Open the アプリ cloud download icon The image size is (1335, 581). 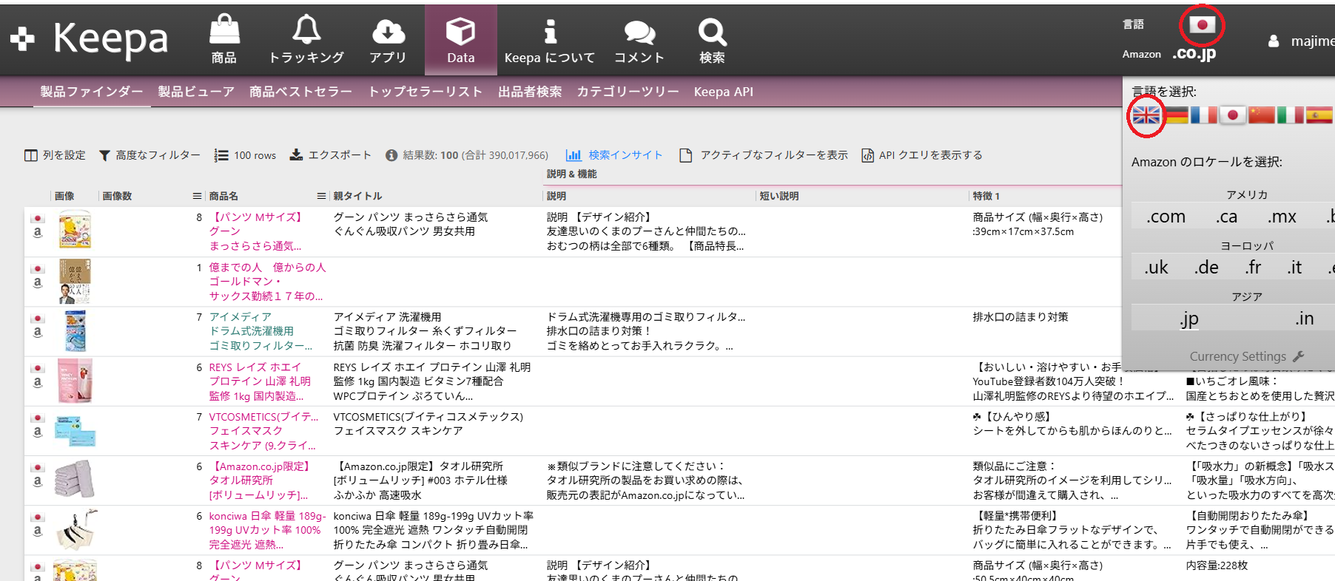pos(388,31)
